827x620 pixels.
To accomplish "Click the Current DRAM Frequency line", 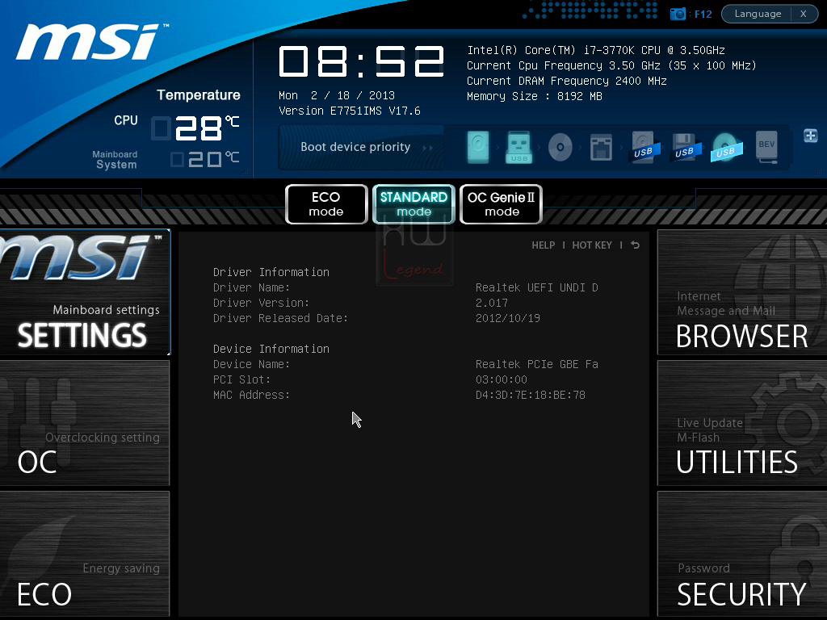I will point(567,81).
